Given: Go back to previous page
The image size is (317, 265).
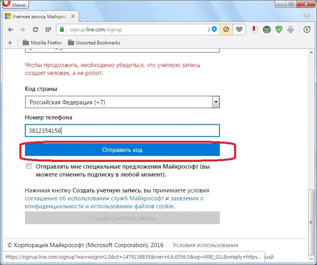Looking at the screenshot, I should (x=10, y=30).
